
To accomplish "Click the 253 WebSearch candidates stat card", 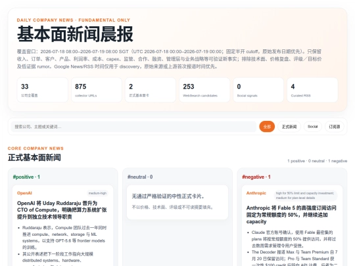I will click(x=204, y=90).
